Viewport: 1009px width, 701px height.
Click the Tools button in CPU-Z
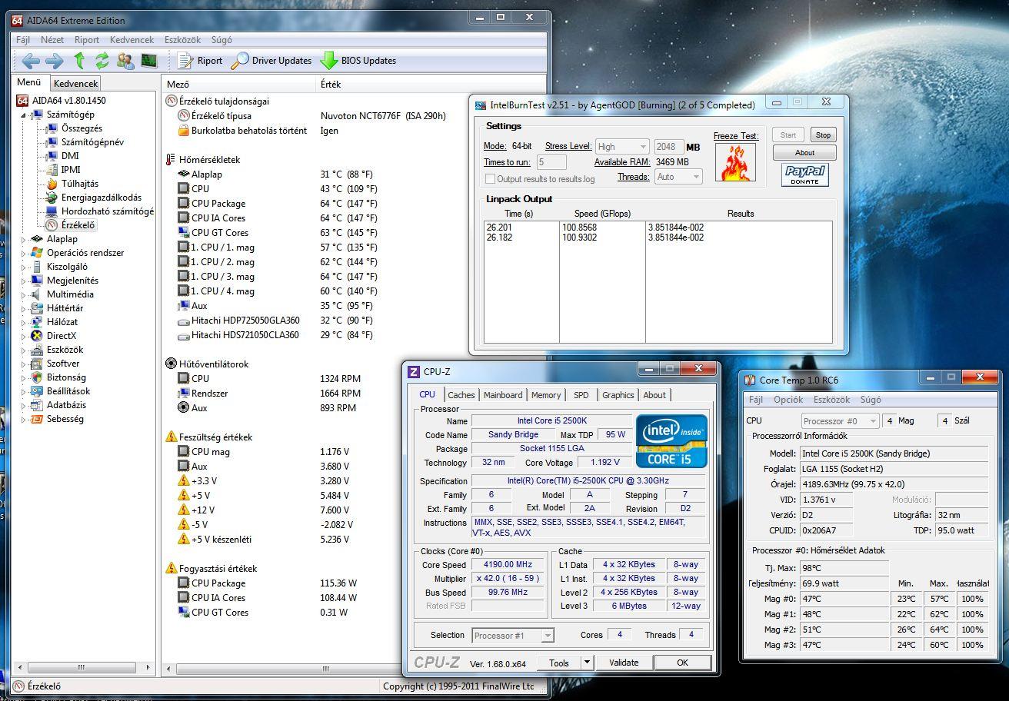(559, 663)
